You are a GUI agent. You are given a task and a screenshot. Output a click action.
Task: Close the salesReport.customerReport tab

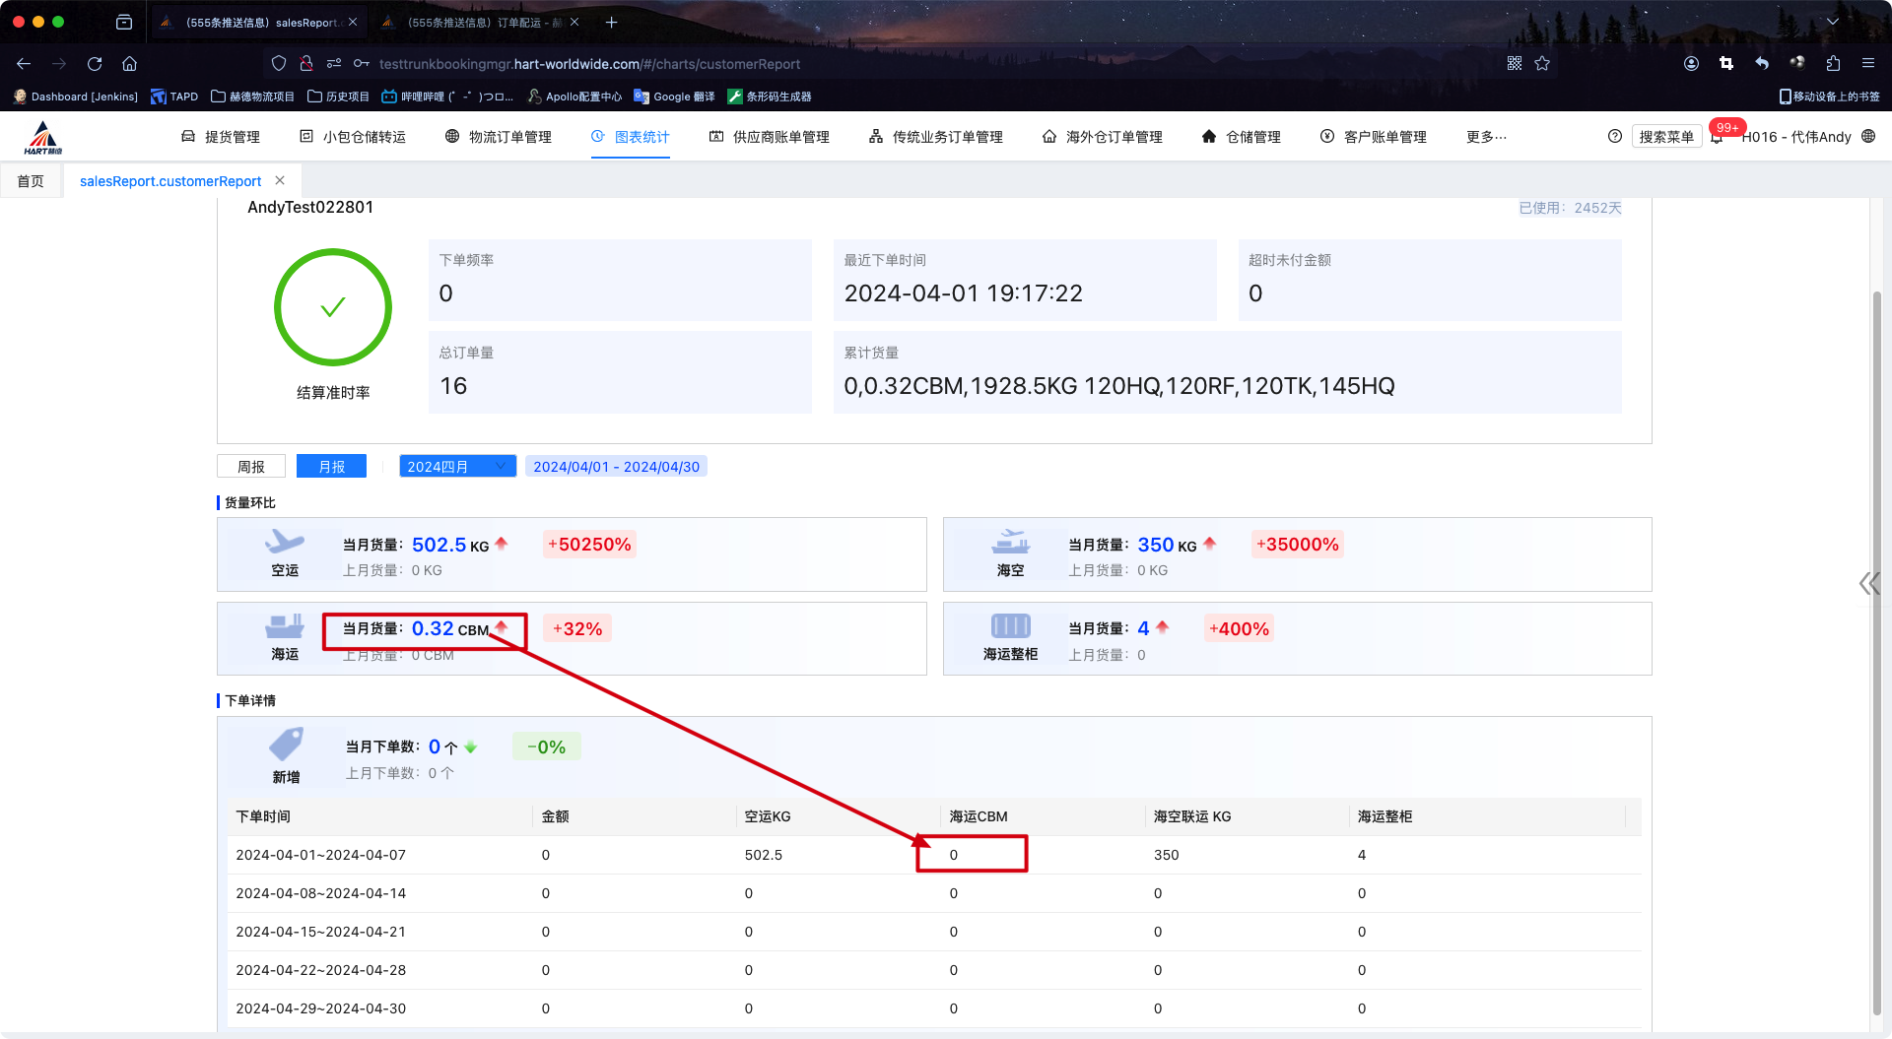point(280,180)
